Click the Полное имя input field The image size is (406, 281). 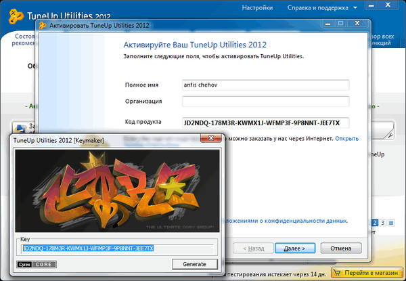[265, 85]
